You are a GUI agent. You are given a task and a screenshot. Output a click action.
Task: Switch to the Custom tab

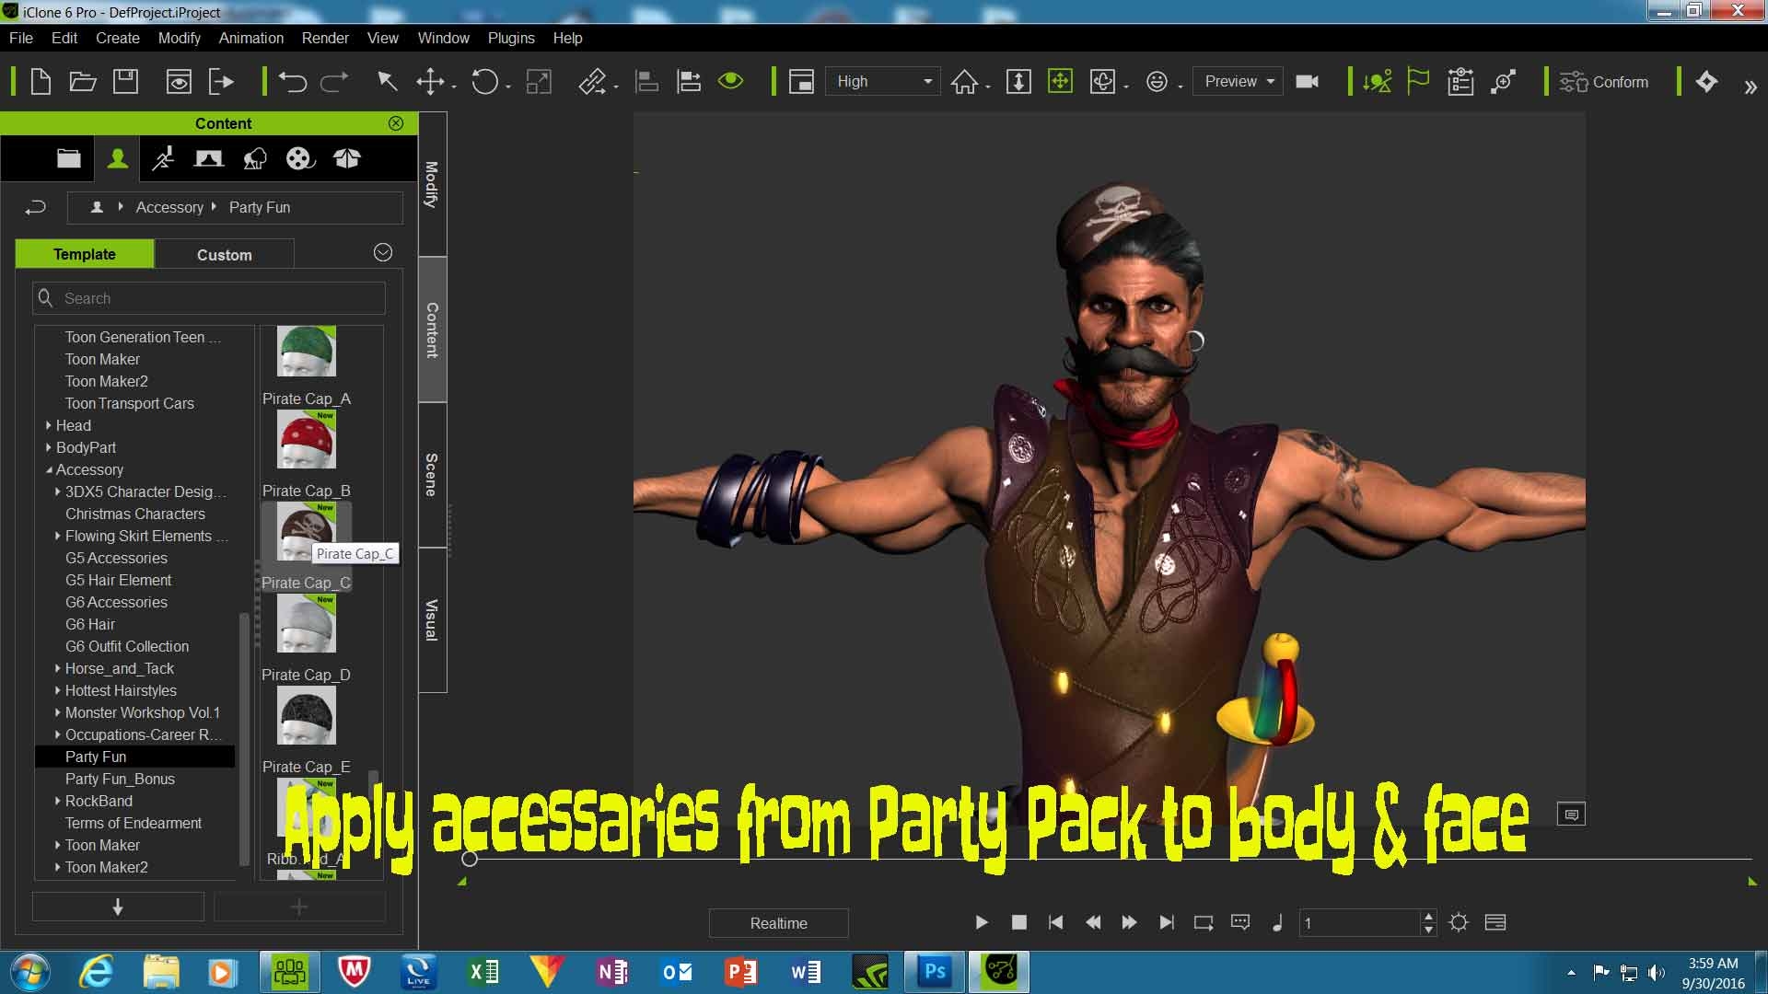[x=224, y=255]
